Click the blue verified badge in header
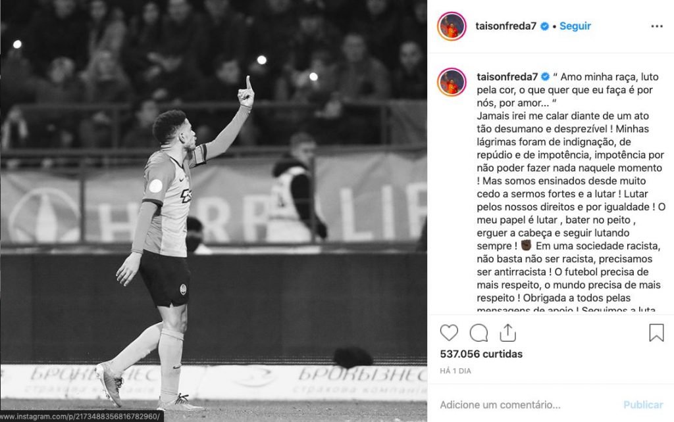This screenshot has width=674, height=422. [x=544, y=26]
